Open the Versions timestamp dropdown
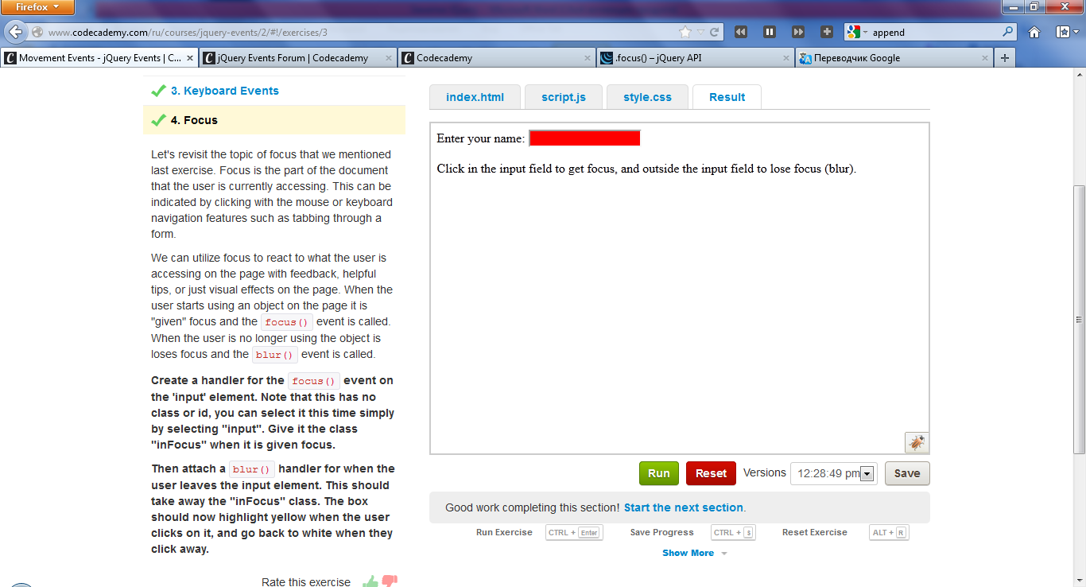 [834, 473]
